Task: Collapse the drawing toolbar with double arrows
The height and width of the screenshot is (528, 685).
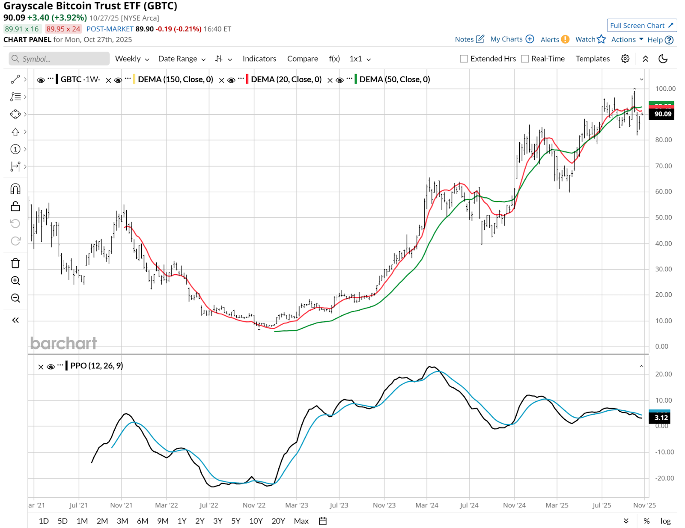Action: (x=15, y=320)
